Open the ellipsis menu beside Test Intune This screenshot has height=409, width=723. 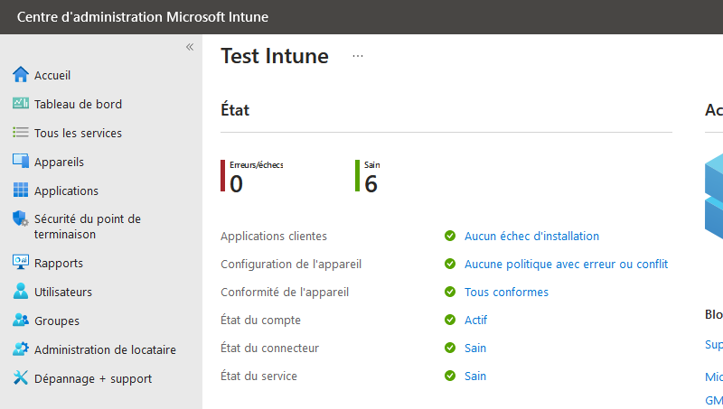(x=358, y=56)
